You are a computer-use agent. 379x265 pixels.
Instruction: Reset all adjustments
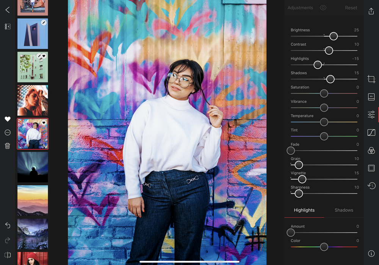point(351,8)
